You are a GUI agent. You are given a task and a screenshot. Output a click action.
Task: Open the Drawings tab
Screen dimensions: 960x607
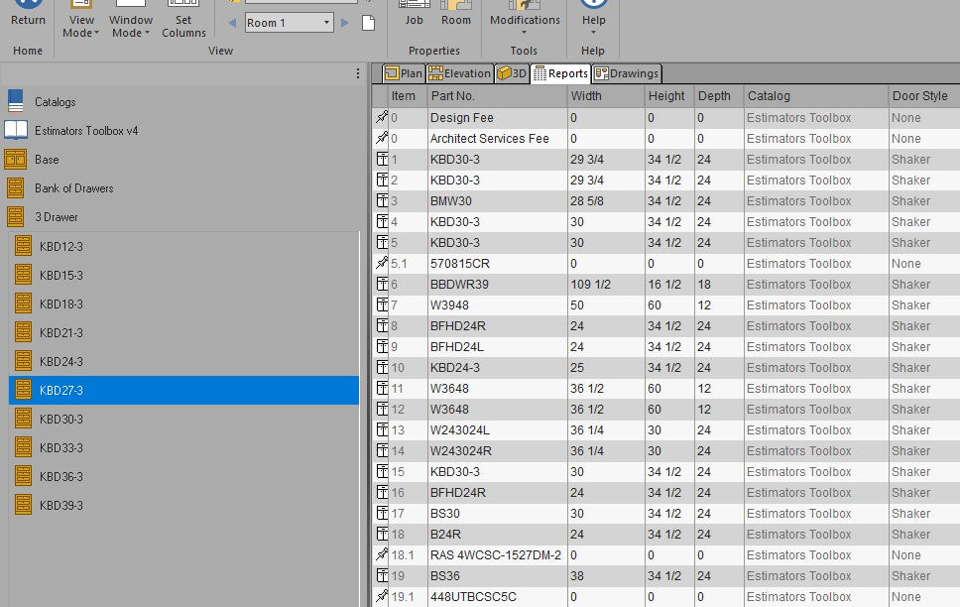tap(626, 72)
